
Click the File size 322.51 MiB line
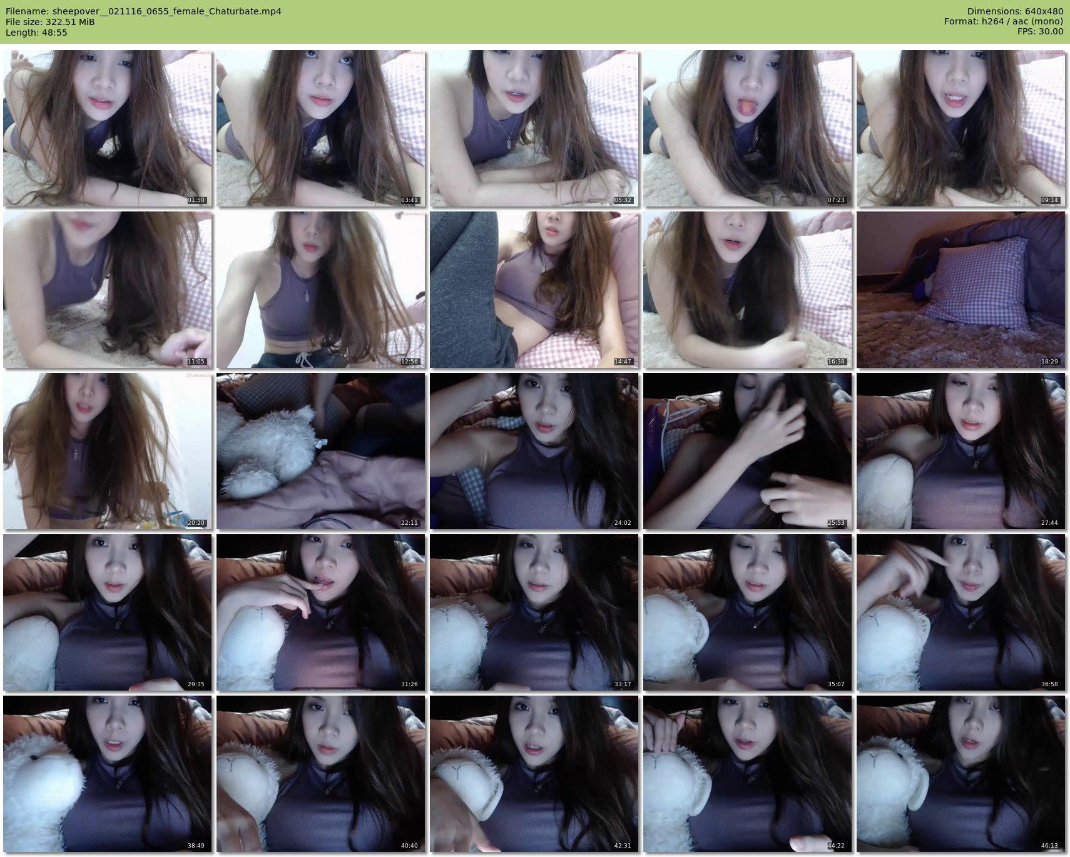(50, 22)
